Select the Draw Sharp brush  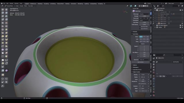6,9
